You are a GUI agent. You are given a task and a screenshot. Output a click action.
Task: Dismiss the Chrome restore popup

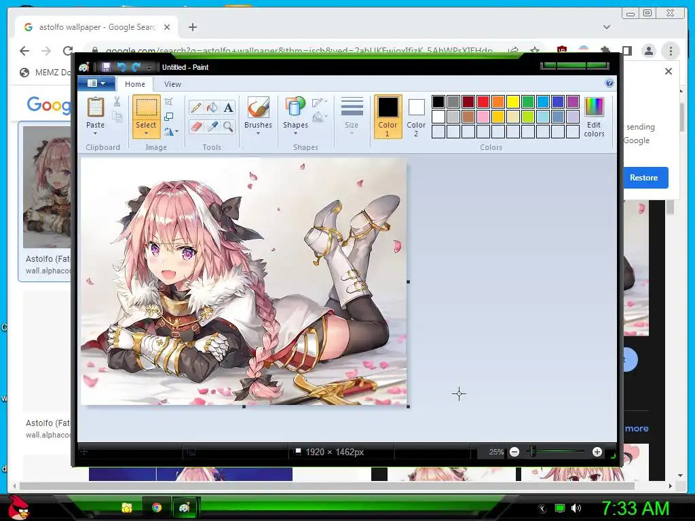tap(669, 71)
